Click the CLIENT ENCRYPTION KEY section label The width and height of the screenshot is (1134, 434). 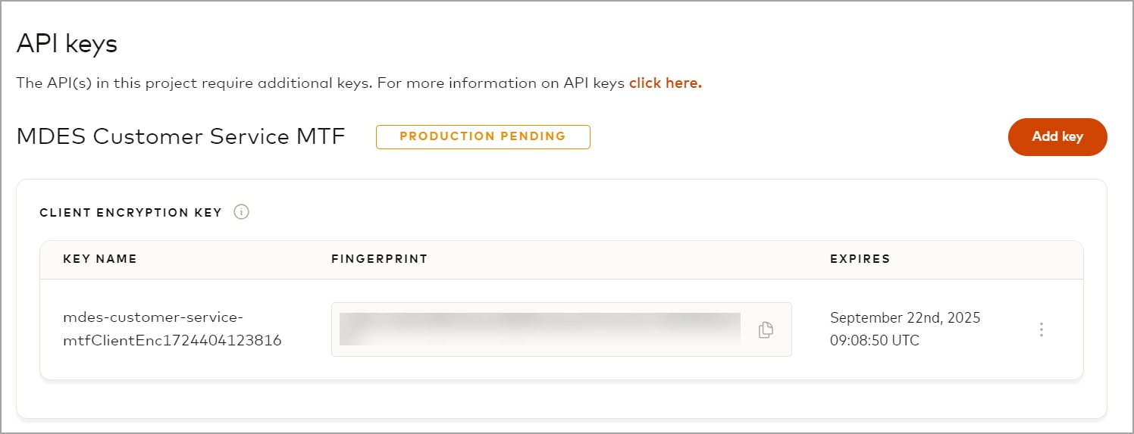[130, 213]
